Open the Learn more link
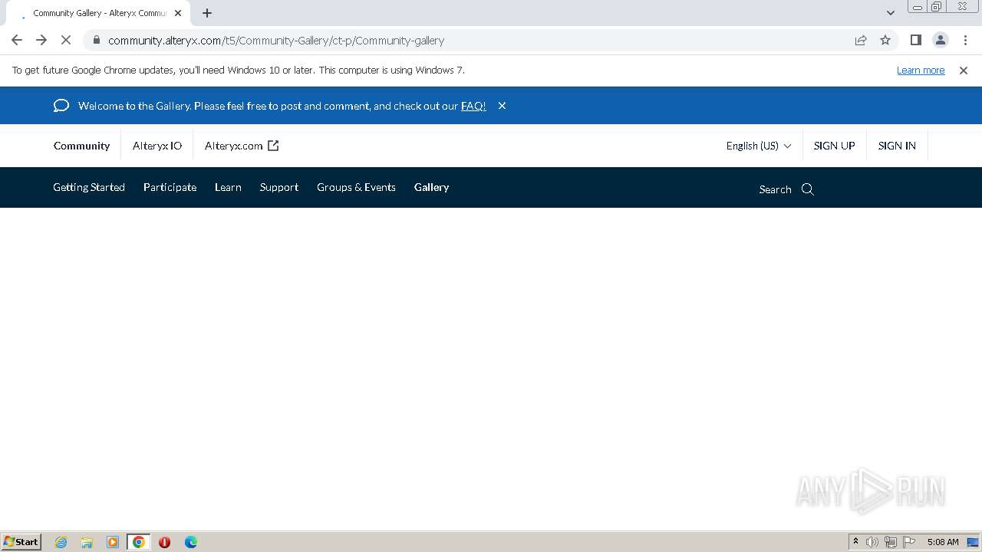Image resolution: width=982 pixels, height=552 pixels. [x=921, y=70]
